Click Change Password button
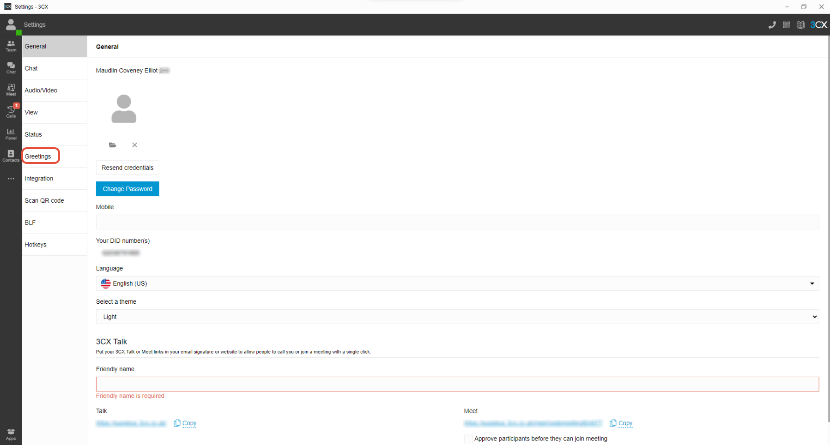Image resolution: width=830 pixels, height=445 pixels. point(127,189)
